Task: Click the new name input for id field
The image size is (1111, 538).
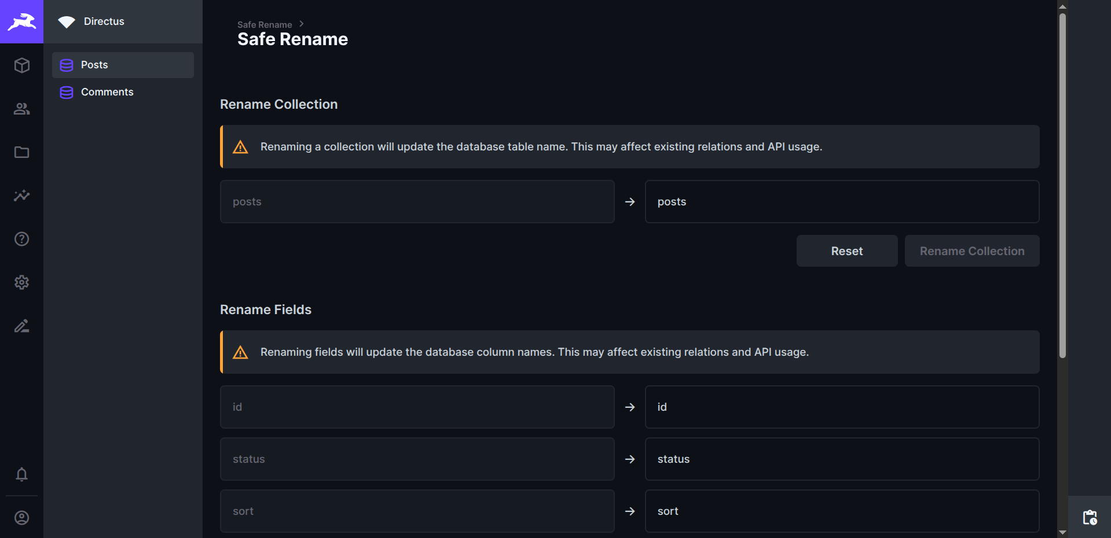Action: [842, 407]
